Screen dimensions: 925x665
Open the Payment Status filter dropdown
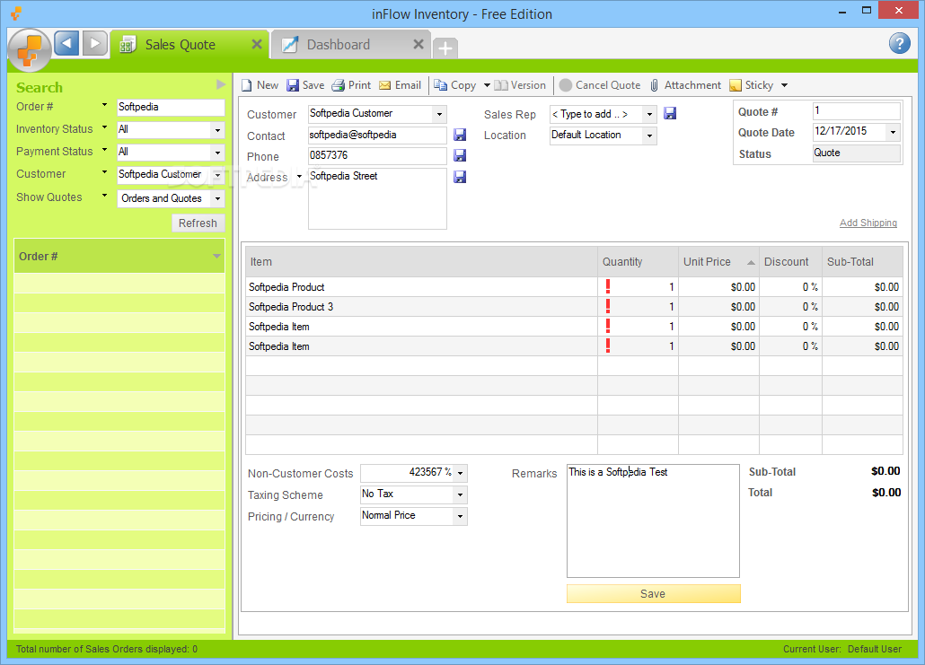(x=217, y=153)
